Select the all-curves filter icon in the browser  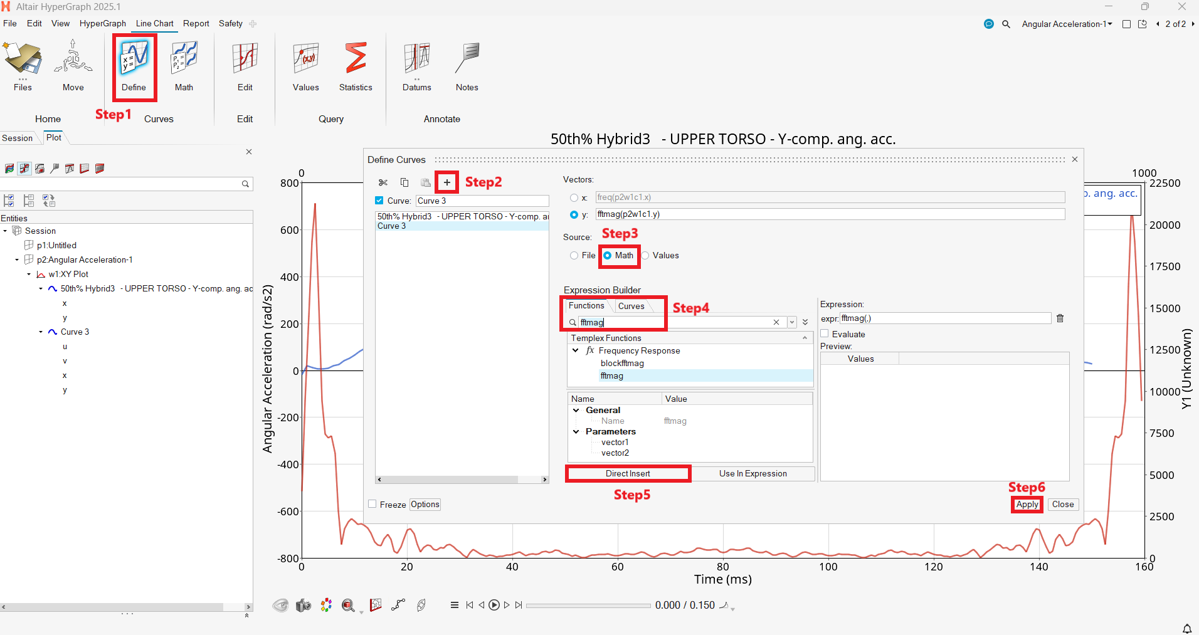point(9,169)
